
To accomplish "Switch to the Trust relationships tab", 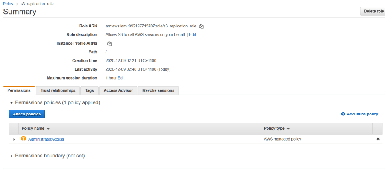I will 58,90.
